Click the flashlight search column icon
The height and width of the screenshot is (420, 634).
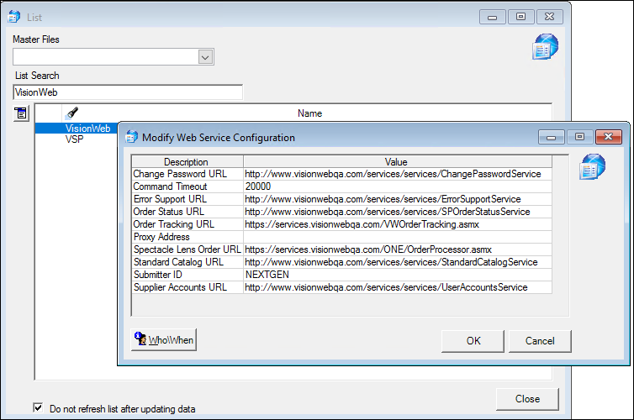point(72,113)
